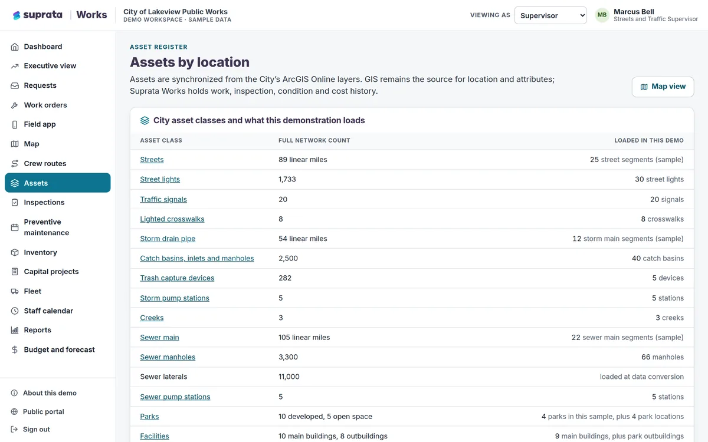Open the Sewer pump stations link

(x=175, y=397)
